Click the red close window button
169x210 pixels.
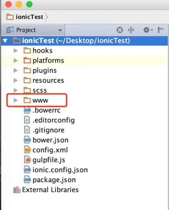pyautogui.click(x=8, y=4)
